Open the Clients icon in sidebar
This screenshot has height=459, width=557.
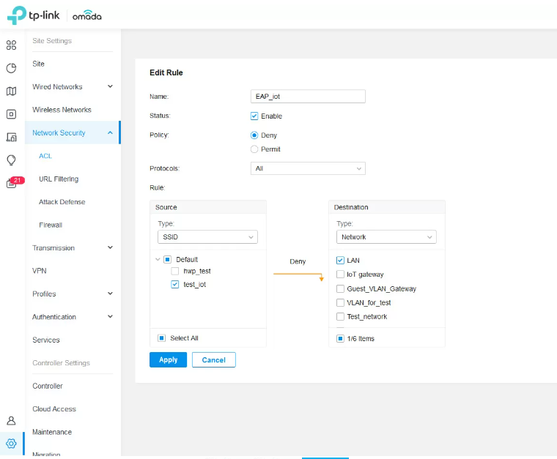[x=11, y=137]
